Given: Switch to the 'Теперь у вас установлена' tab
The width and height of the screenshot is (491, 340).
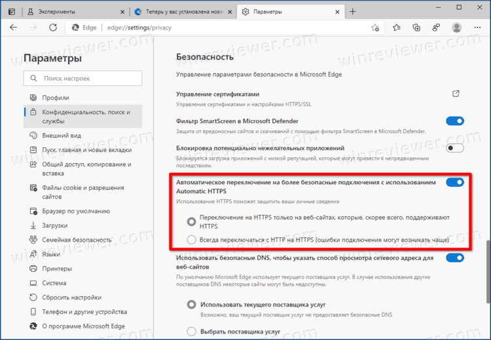Looking at the screenshot, I should (183, 12).
